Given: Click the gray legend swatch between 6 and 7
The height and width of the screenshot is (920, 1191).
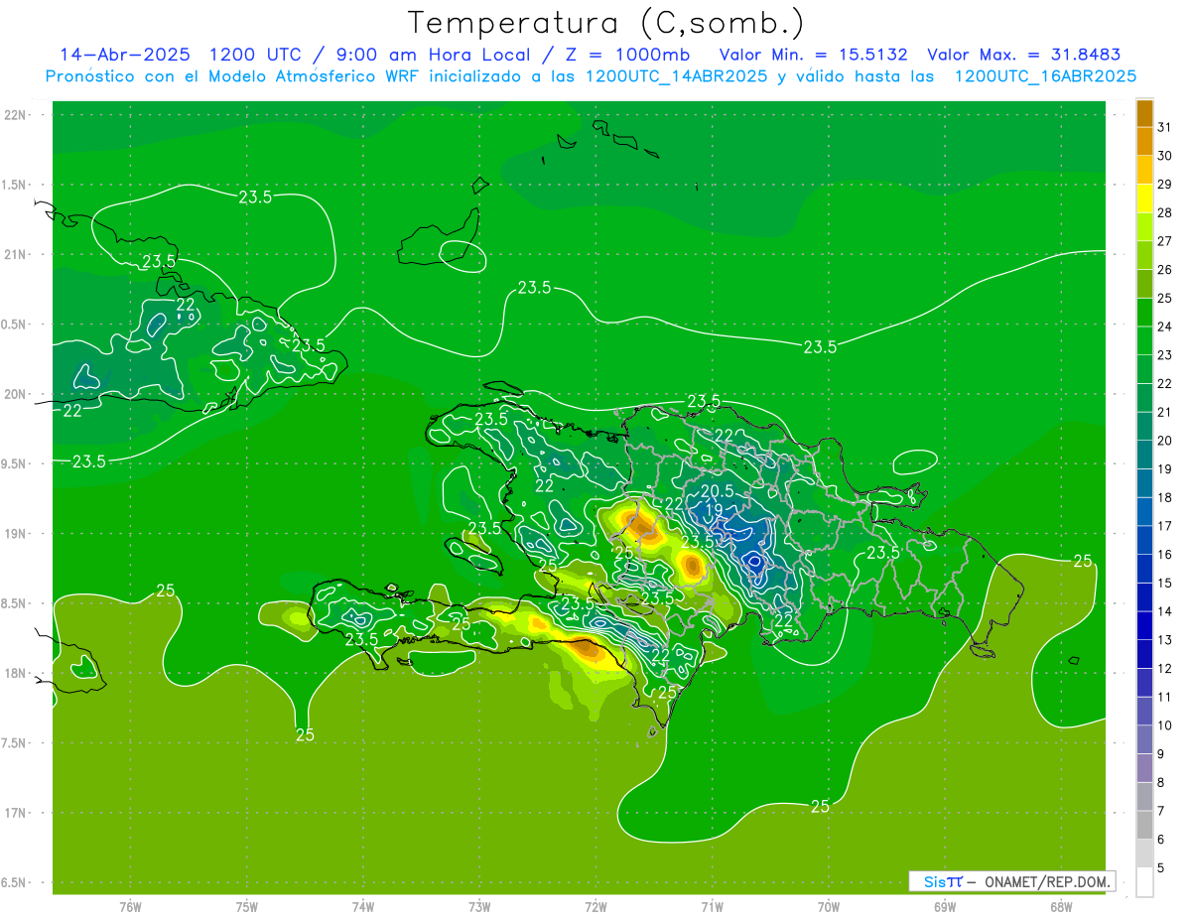Looking at the screenshot, I should 1144,825.
